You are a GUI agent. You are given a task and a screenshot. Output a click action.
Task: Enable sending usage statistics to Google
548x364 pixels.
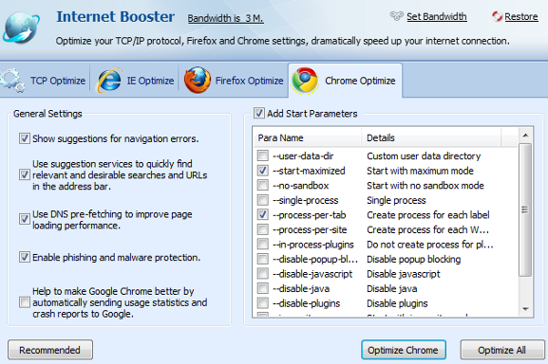(25, 302)
